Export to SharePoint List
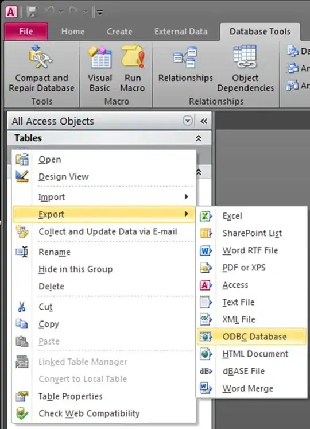This screenshot has height=429, width=310. (251, 233)
